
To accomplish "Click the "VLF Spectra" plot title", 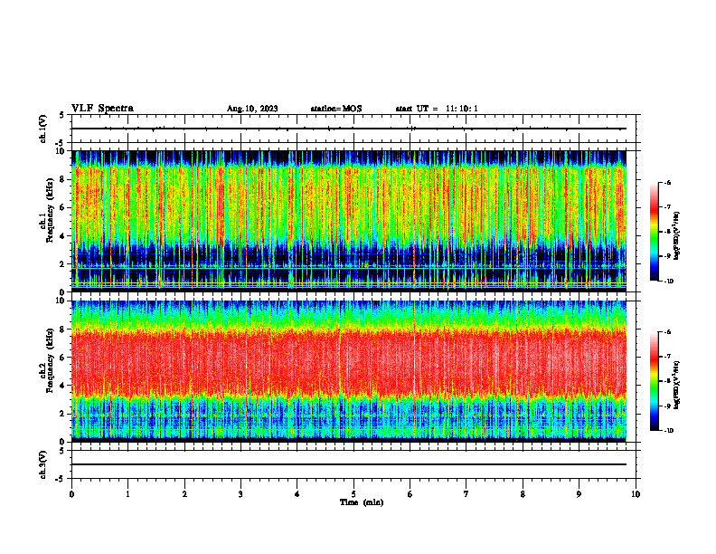I will 102,108.
